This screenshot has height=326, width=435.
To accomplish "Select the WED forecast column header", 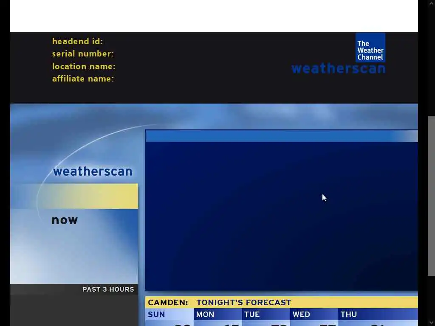I will point(314,315).
